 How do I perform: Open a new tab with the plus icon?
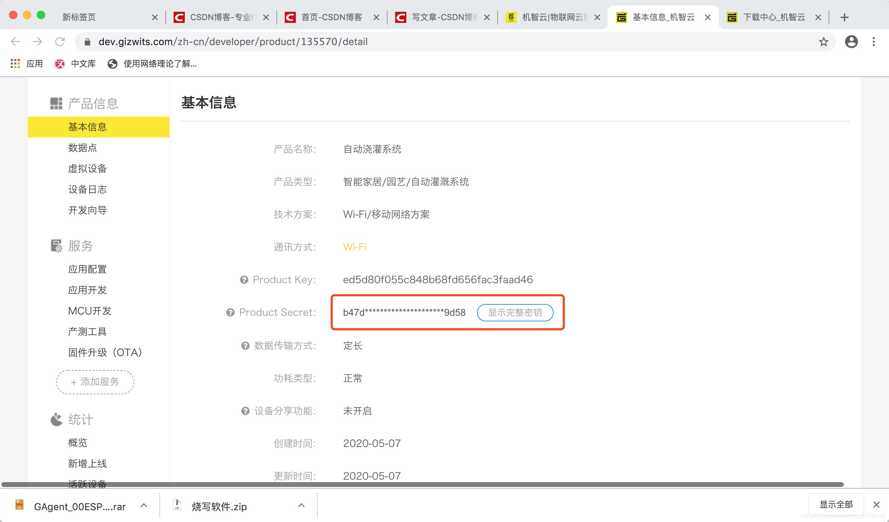click(845, 17)
